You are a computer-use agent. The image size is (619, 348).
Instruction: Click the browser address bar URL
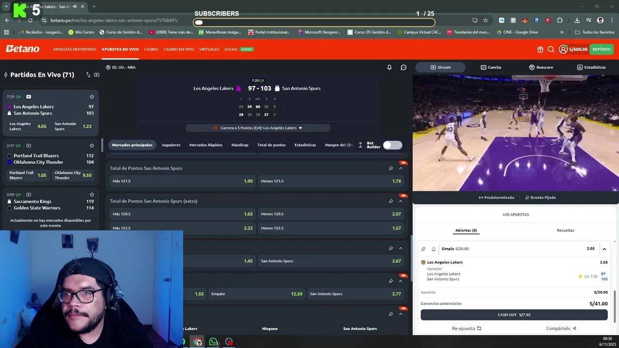[x=114, y=20]
